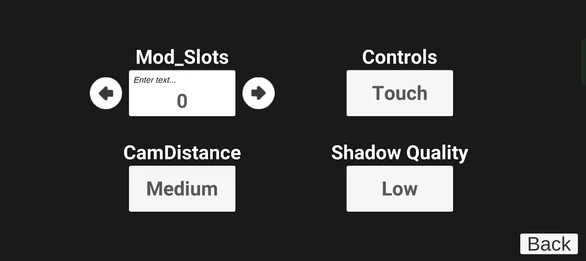Click the right arrow beside Mod_Slots

tap(258, 93)
